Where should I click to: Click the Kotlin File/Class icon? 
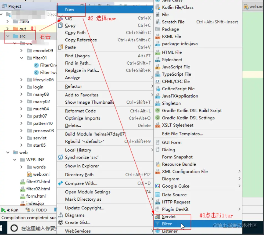[x=158, y=7]
